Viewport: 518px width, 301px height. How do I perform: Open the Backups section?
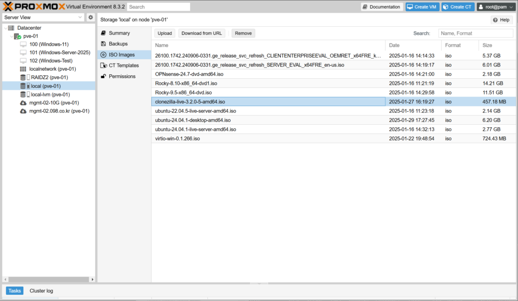118,44
